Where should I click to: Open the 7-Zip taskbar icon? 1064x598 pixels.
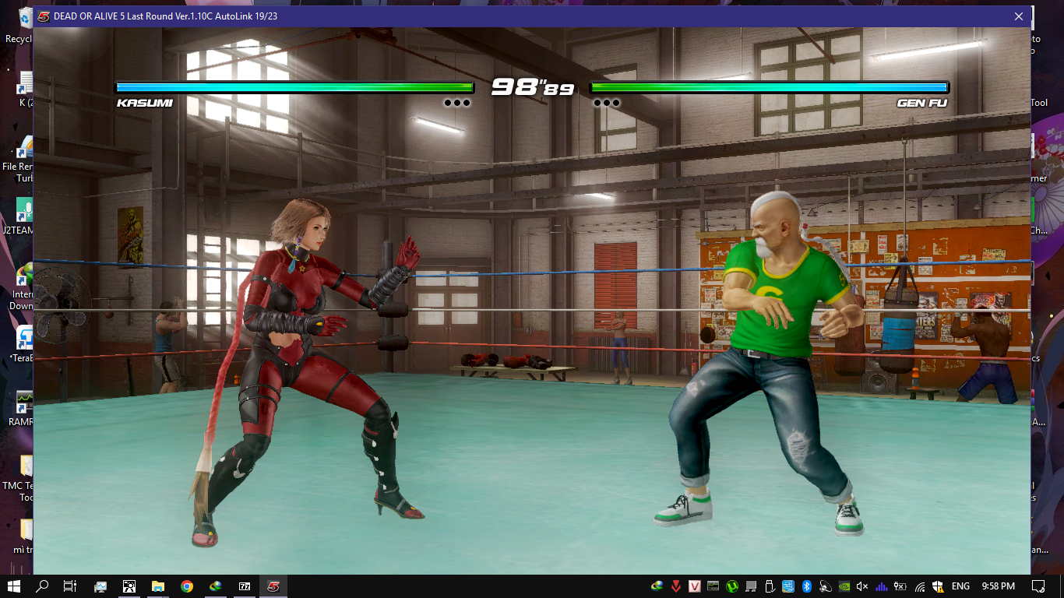click(x=245, y=586)
